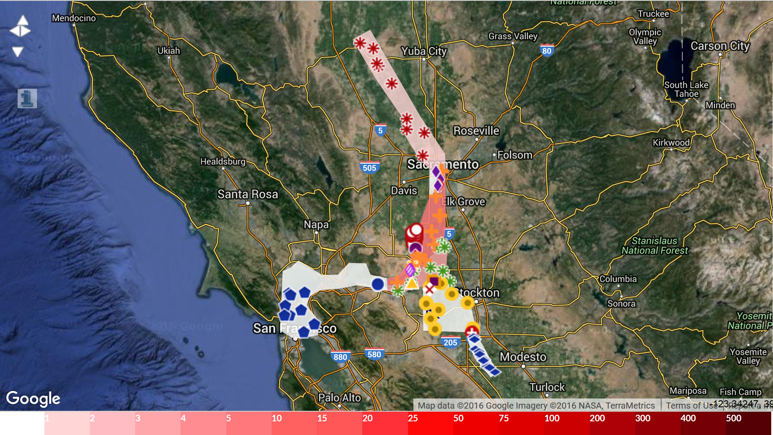Click the Mariposa map label
The height and width of the screenshot is (435, 773).
point(688,391)
